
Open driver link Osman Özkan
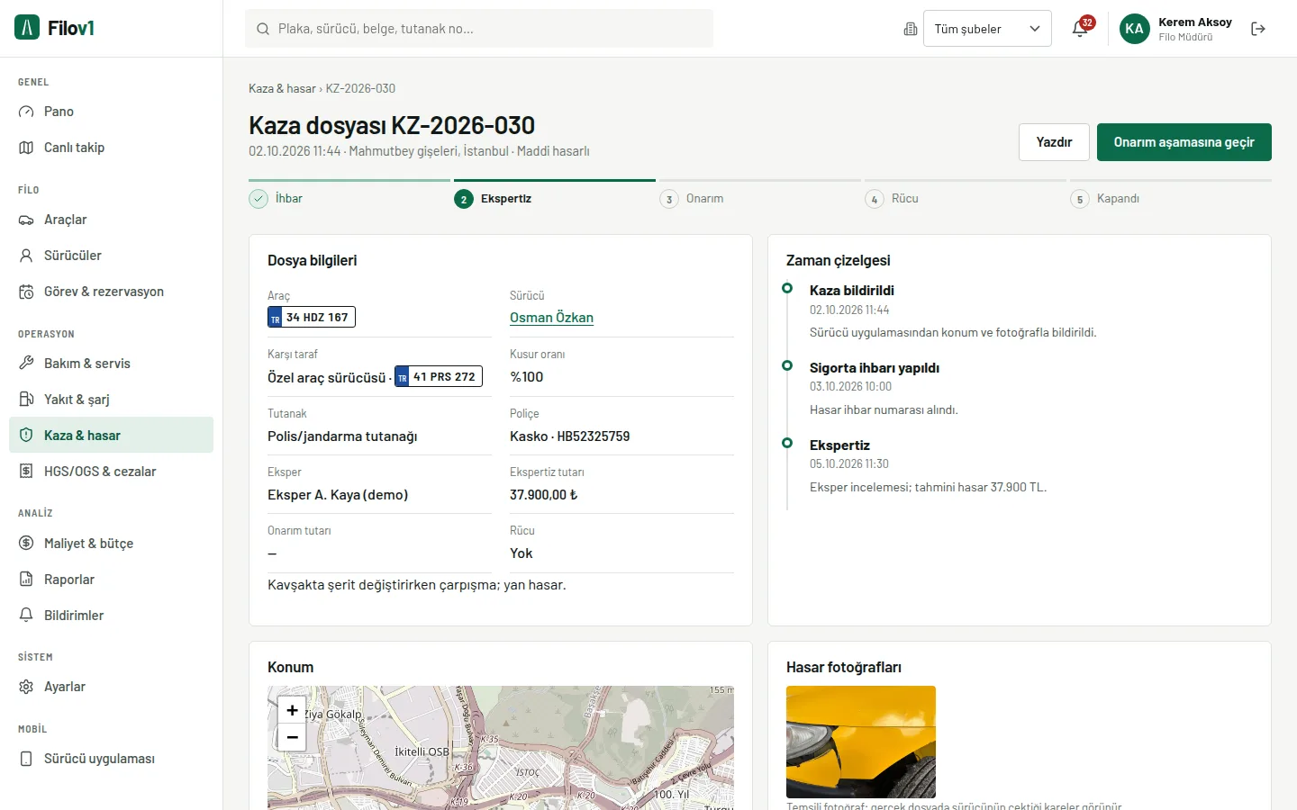tap(551, 318)
